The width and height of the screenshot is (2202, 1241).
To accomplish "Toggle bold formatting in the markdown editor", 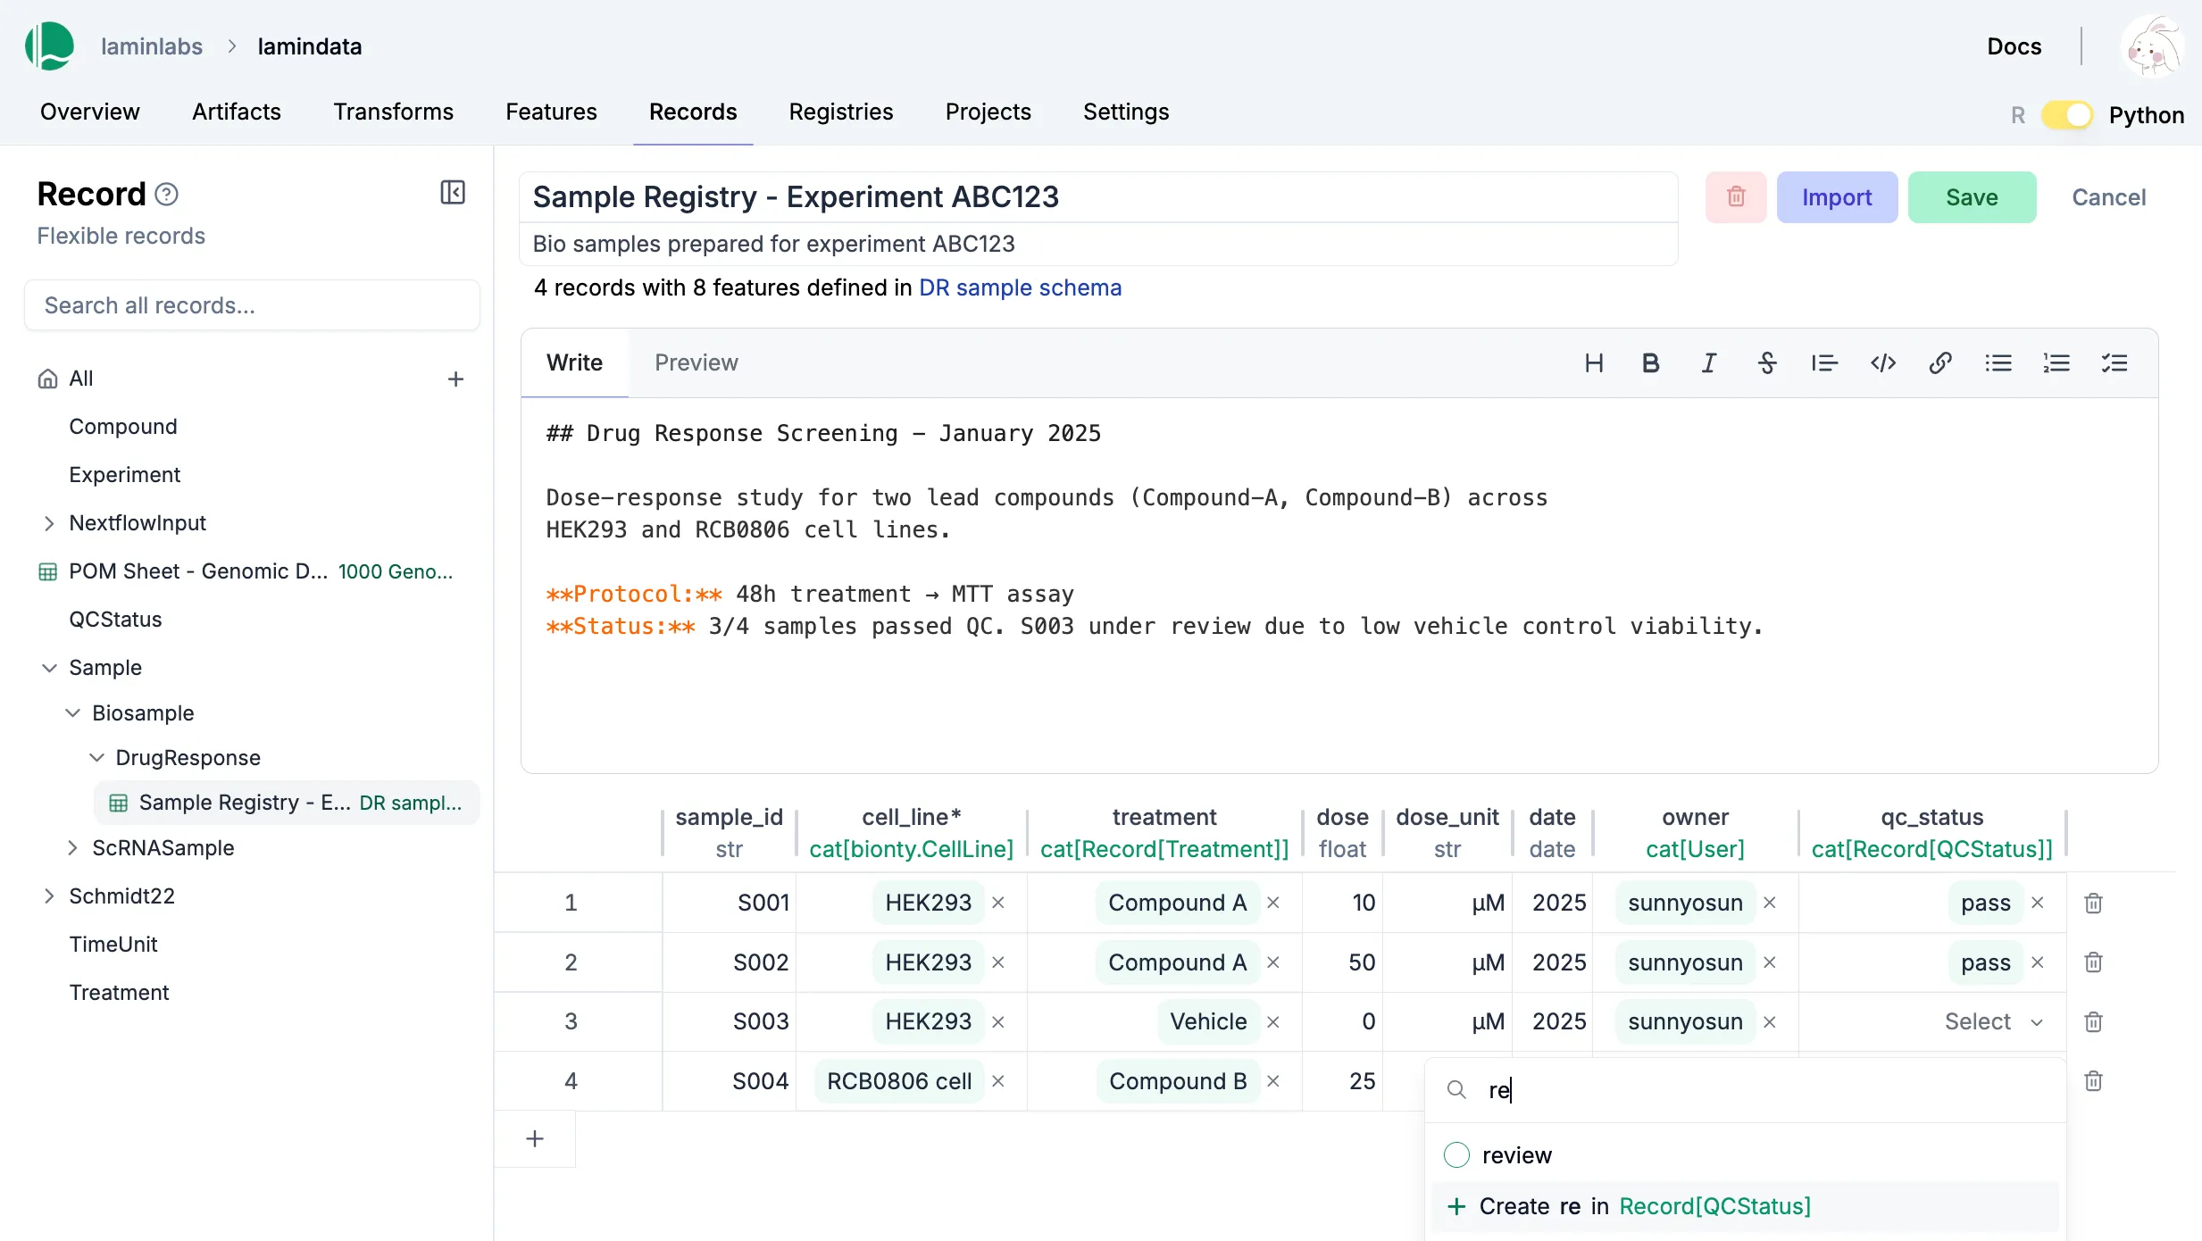I will [x=1651, y=362].
